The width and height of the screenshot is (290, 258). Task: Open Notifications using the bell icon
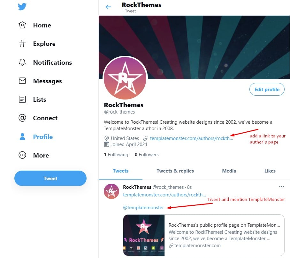pos(22,63)
